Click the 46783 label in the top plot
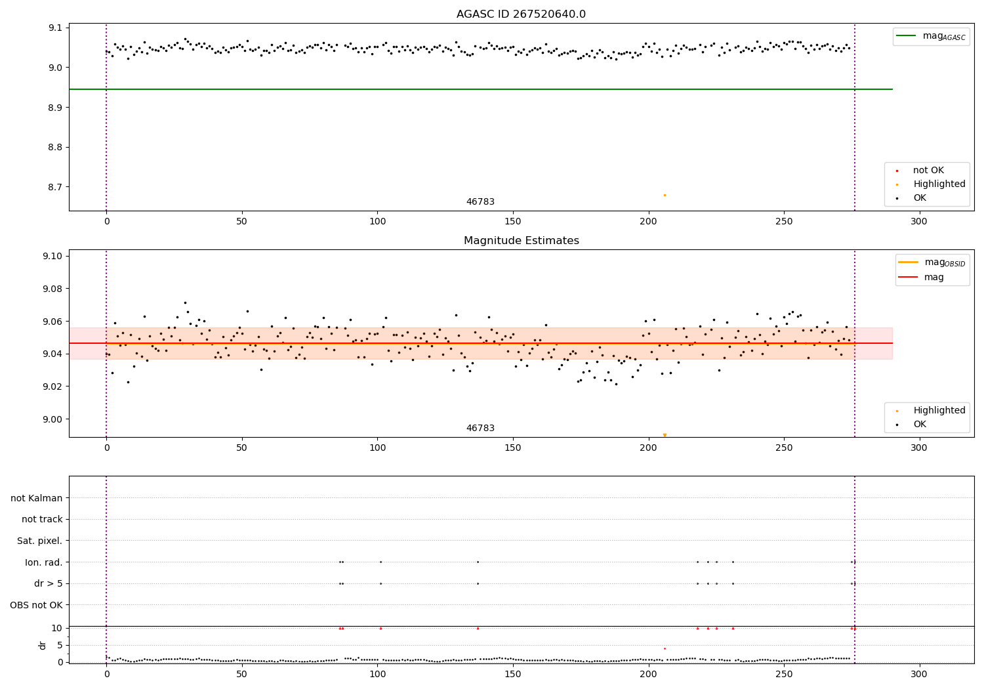Viewport: 984px width, 689px height. [x=480, y=202]
